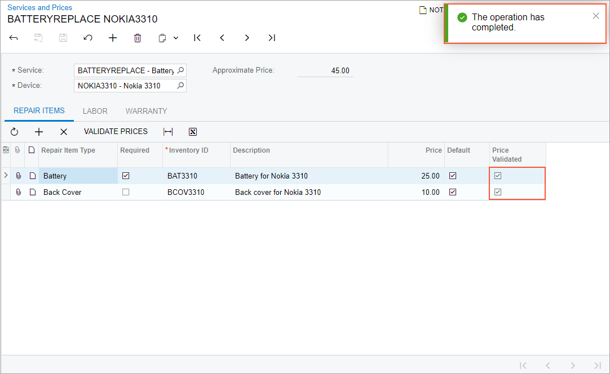Viewport: 610px width, 374px height.
Task: Open the Warranty tab
Action: tap(146, 111)
